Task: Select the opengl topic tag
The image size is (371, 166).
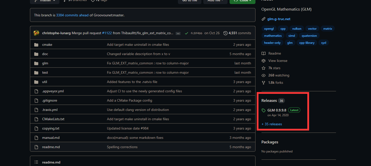Action: tap(269, 29)
